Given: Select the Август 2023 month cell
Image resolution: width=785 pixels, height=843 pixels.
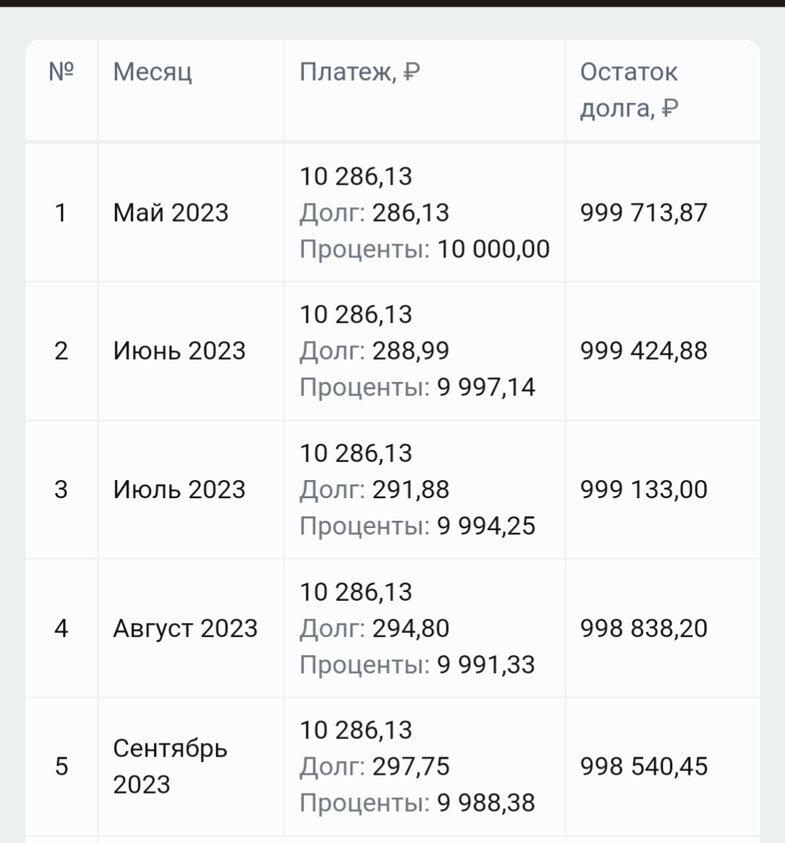Looking at the screenshot, I should coord(186,628).
